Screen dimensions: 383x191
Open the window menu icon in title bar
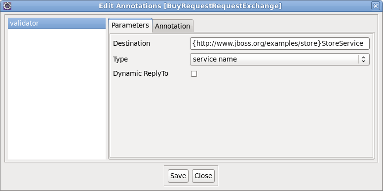click(x=7, y=6)
